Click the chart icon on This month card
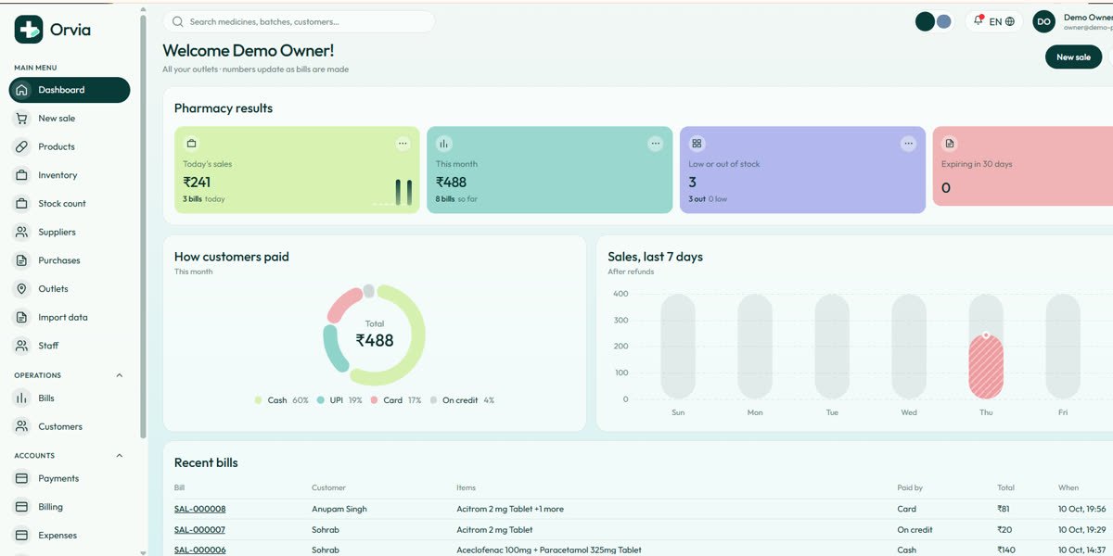The width and height of the screenshot is (1113, 556). tap(444, 144)
